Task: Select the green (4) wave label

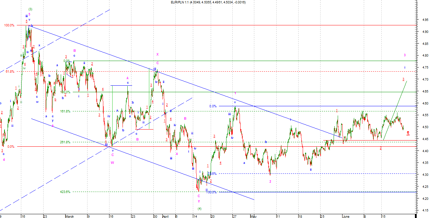Action: coord(199,209)
